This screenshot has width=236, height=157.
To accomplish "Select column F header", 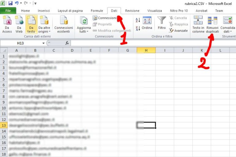I will click(109, 50).
